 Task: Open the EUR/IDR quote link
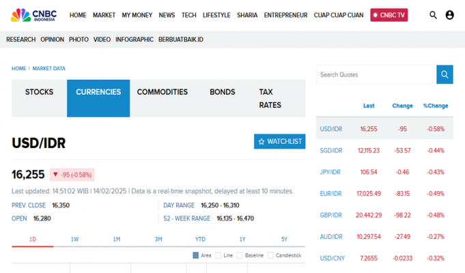pos(330,194)
